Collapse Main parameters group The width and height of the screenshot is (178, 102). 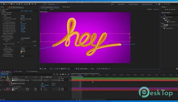2,14
